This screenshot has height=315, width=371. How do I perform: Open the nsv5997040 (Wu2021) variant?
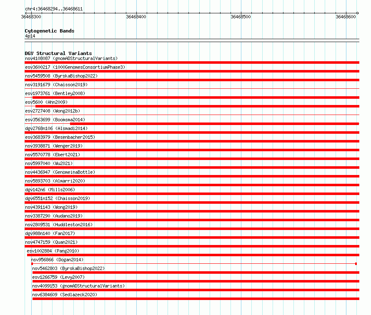(x=49, y=163)
